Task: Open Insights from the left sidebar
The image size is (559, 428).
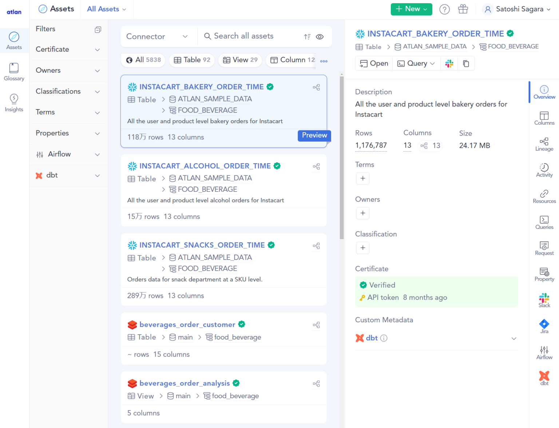Action: pyautogui.click(x=14, y=103)
